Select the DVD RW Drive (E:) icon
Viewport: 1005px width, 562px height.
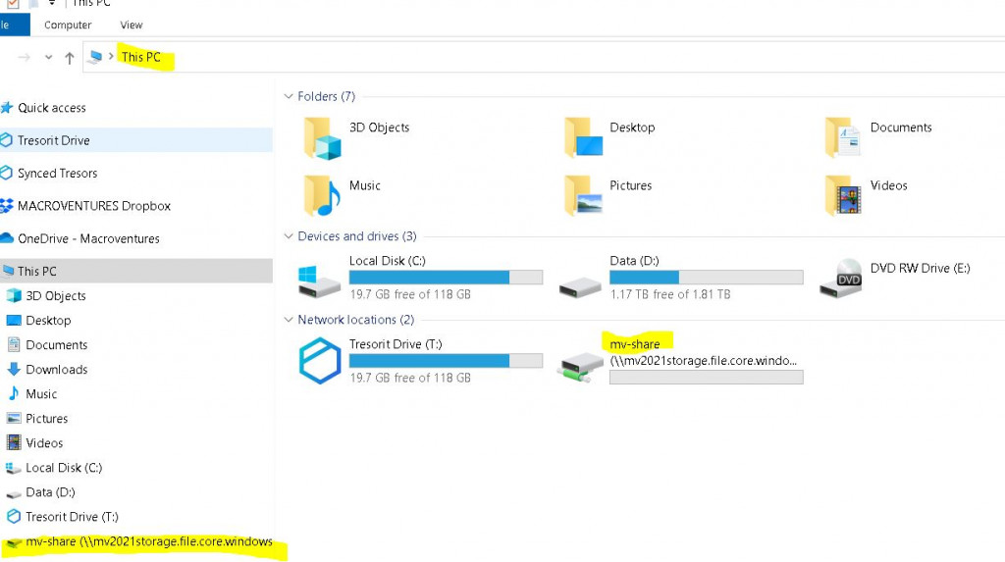(841, 279)
